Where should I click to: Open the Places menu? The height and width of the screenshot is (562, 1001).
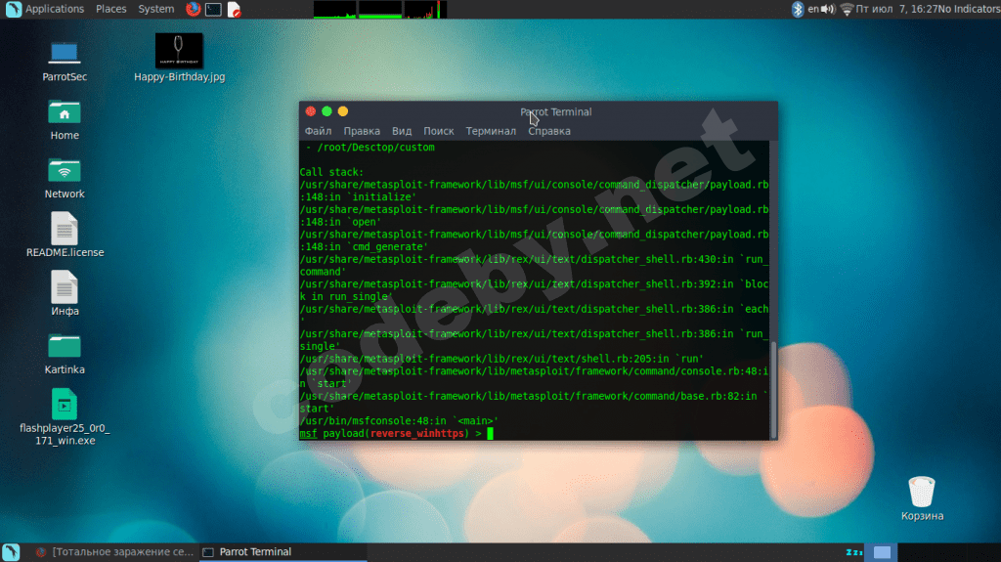(x=111, y=9)
